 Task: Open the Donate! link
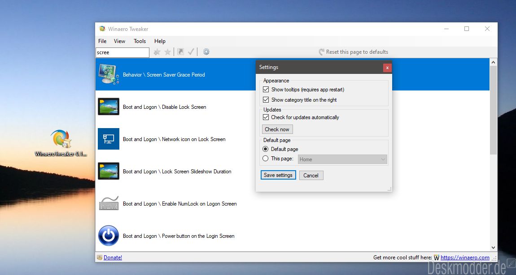[x=113, y=258]
